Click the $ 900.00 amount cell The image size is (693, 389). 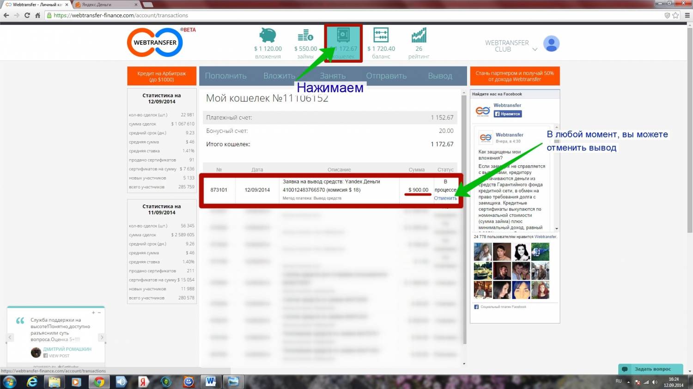(x=418, y=190)
